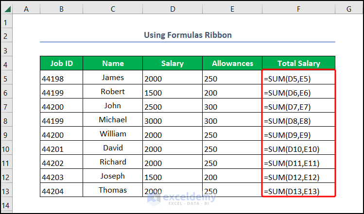Select column B header
This screenshot has width=364, height=214.
click(61, 8)
